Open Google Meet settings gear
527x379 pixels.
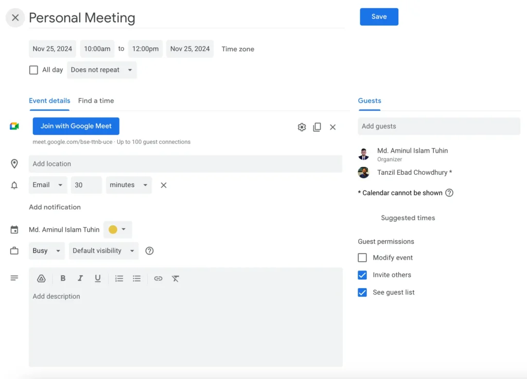click(302, 127)
